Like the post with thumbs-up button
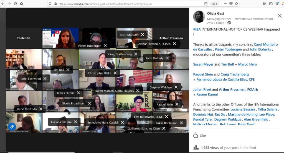Image resolution: width=284 pixels, height=153 pixels. coord(199,136)
